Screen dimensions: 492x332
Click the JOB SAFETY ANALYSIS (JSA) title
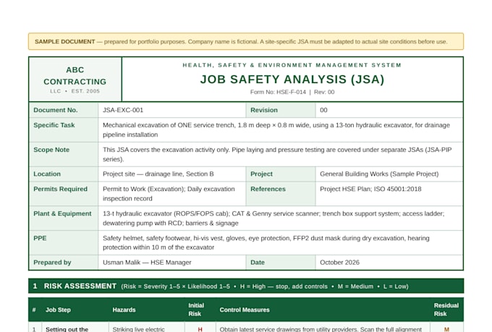click(292, 80)
